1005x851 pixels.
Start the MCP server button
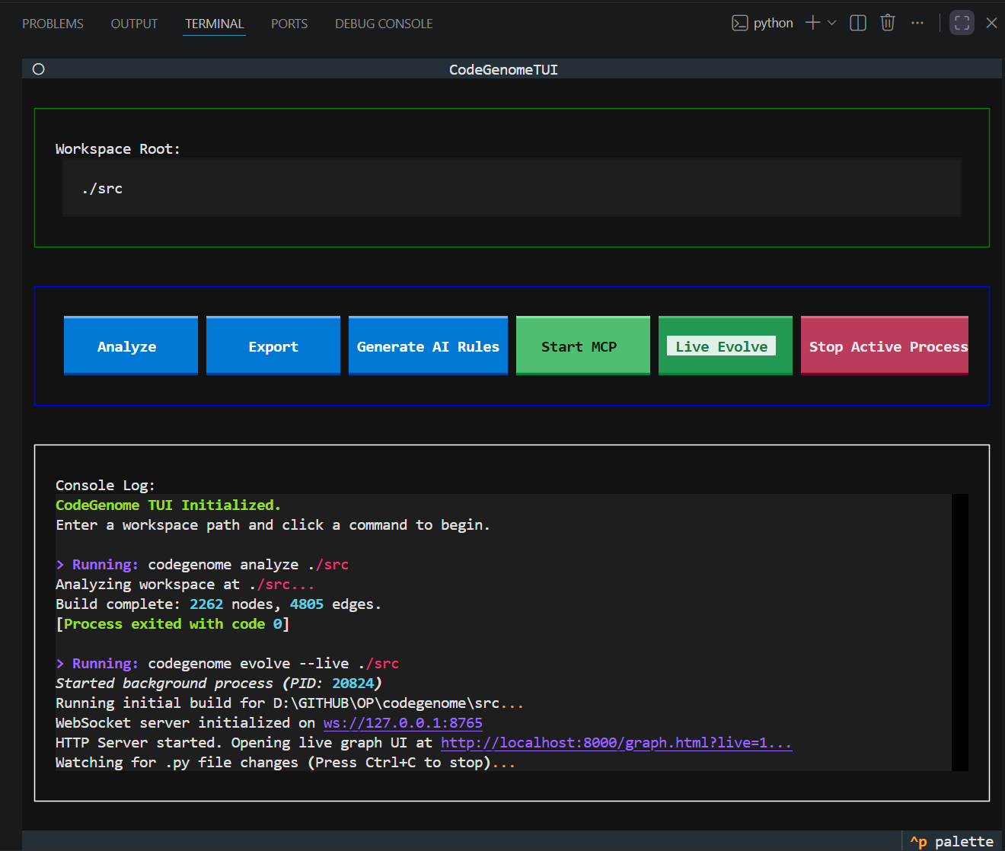click(583, 346)
